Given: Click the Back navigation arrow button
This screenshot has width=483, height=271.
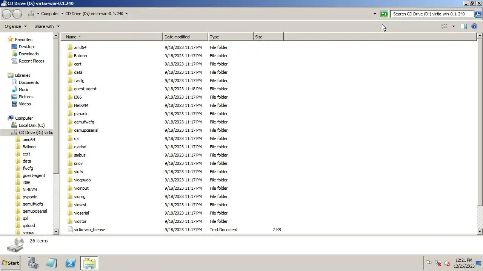Looking at the screenshot, I should pos(6,14).
